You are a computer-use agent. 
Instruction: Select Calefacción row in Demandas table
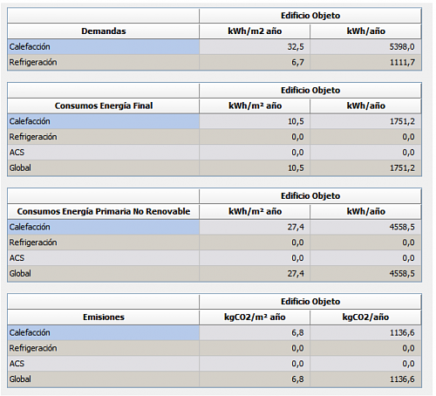coord(215,47)
